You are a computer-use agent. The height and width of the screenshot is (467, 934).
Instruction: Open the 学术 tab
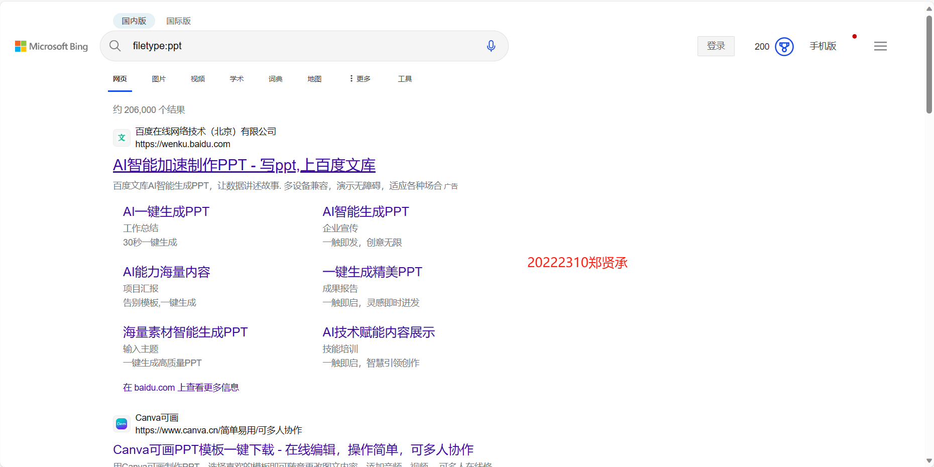click(237, 79)
